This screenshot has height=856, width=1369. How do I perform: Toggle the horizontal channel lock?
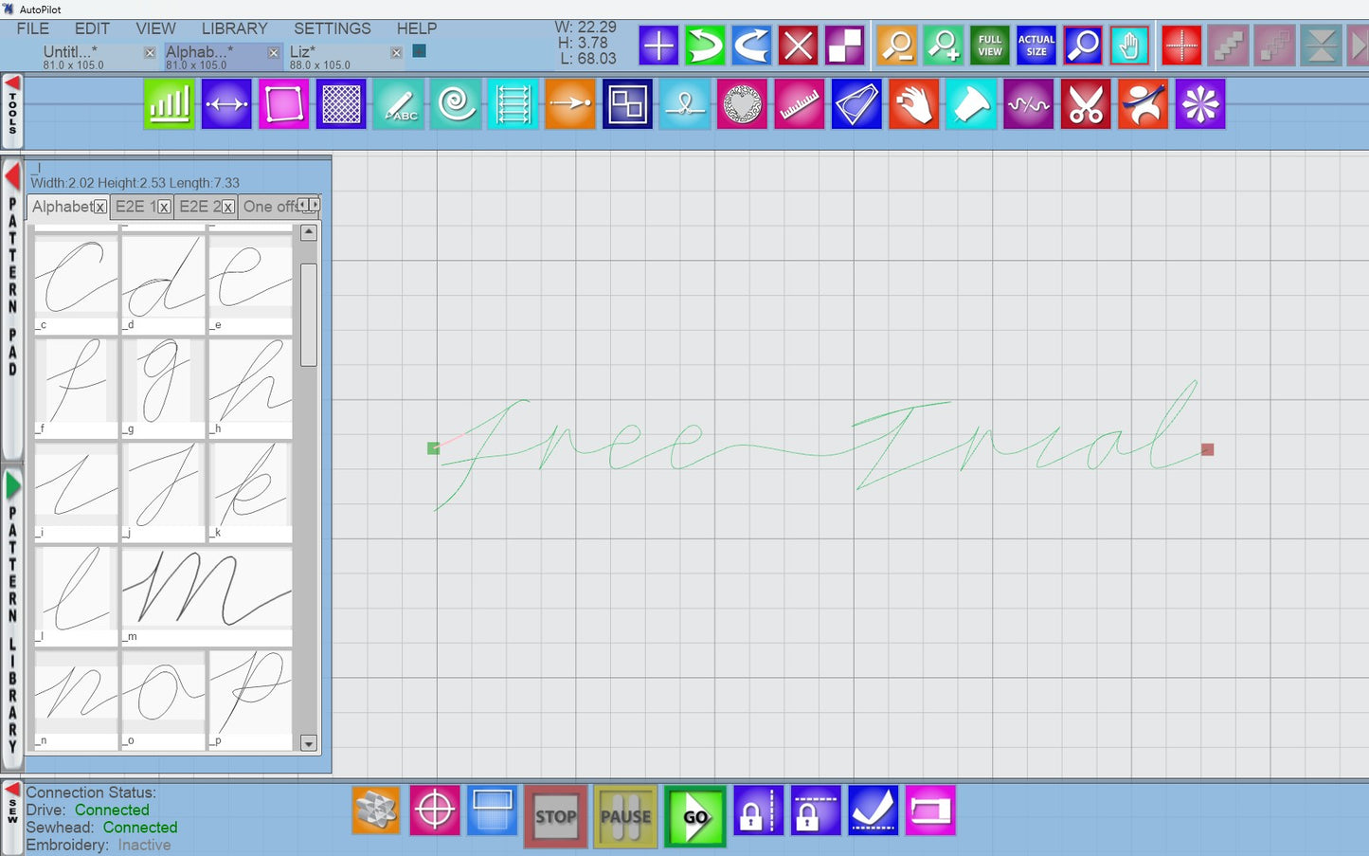[x=815, y=811]
